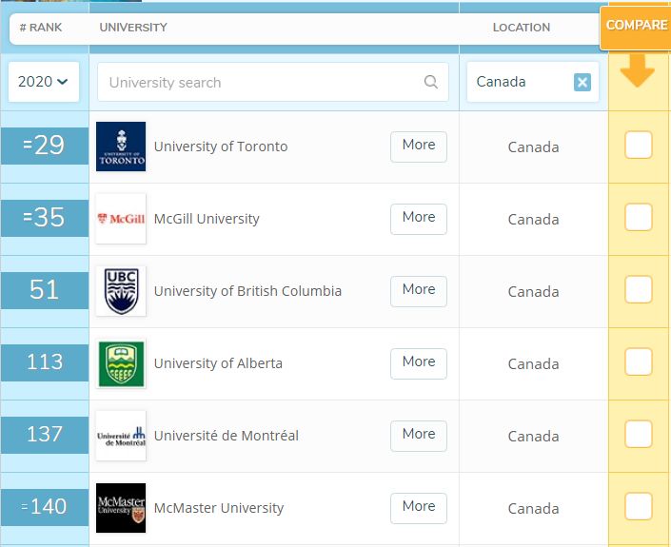Click the McMaster University logo
Viewport: 671px width, 547px height.
[121, 508]
